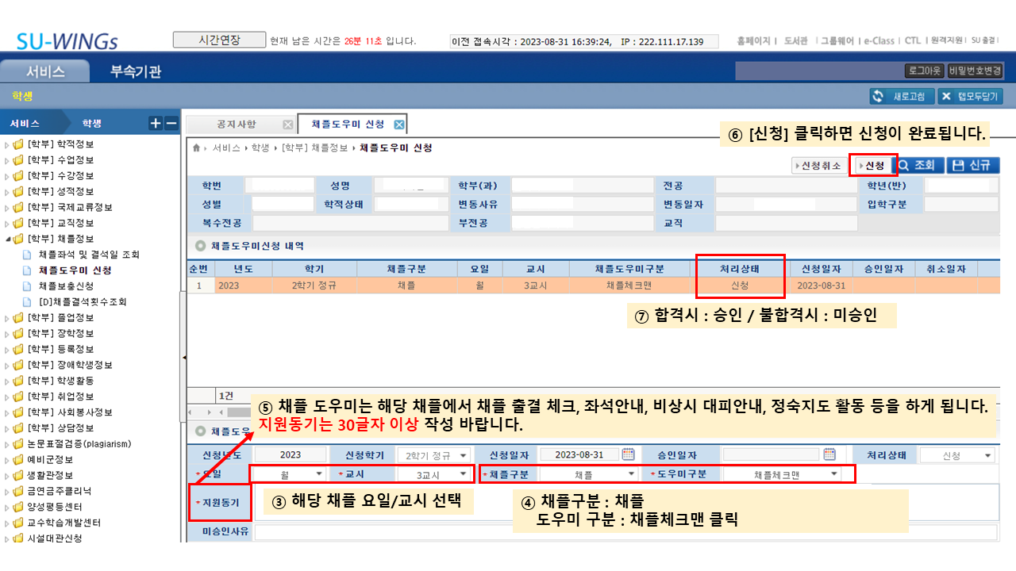Click the 신규 save-disk icon button
Viewport: 1016px width, 571px height.
point(974,166)
